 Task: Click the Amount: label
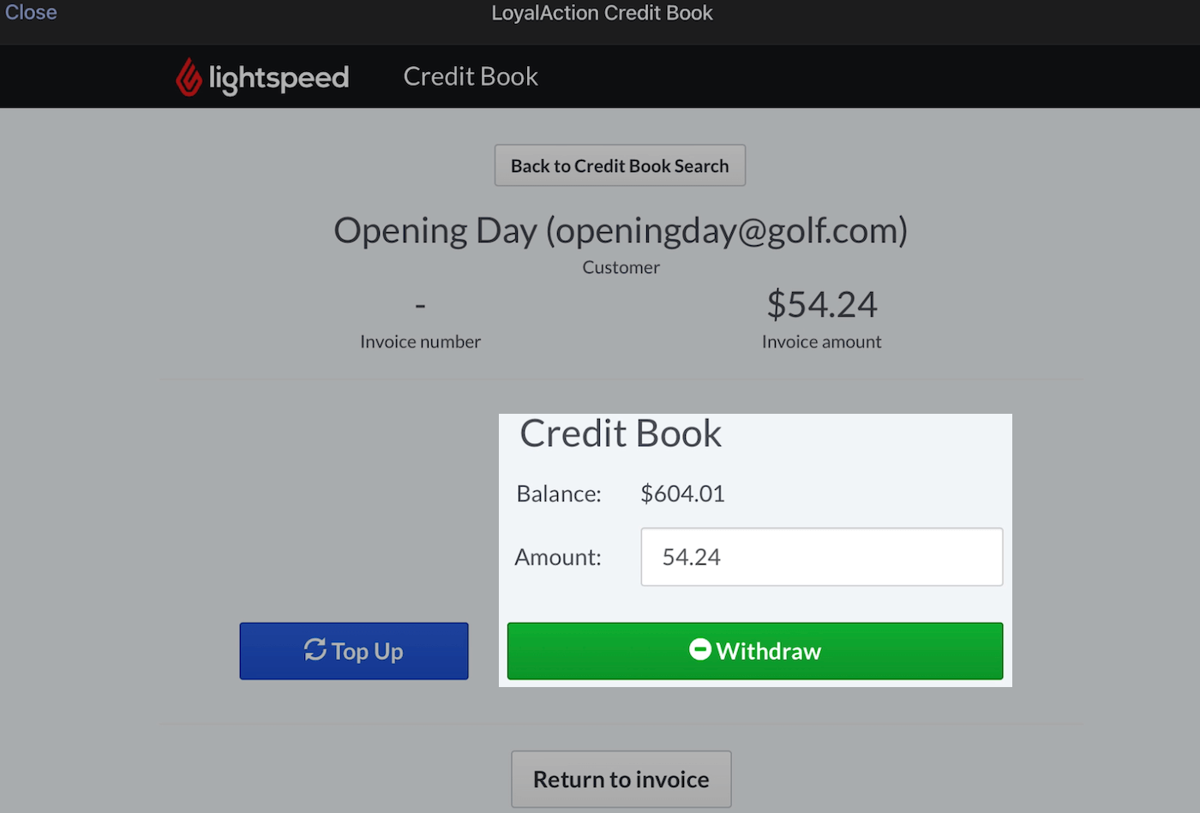tap(558, 557)
